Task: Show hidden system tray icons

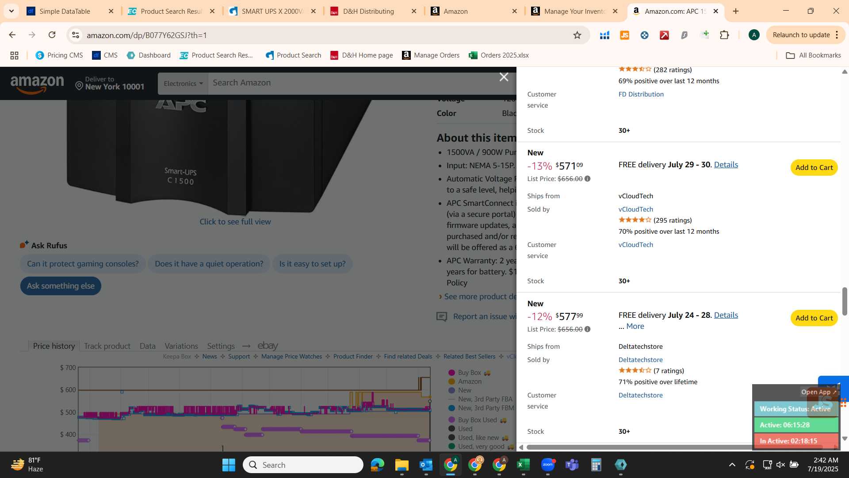Action: click(x=732, y=465)
